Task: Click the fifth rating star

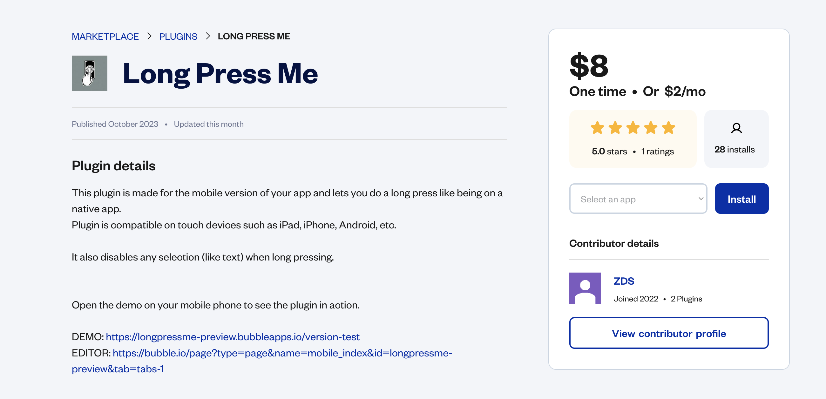Action: tap(668, 128)
